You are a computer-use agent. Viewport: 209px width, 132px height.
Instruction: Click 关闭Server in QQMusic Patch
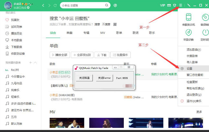(x=104, y=78)
